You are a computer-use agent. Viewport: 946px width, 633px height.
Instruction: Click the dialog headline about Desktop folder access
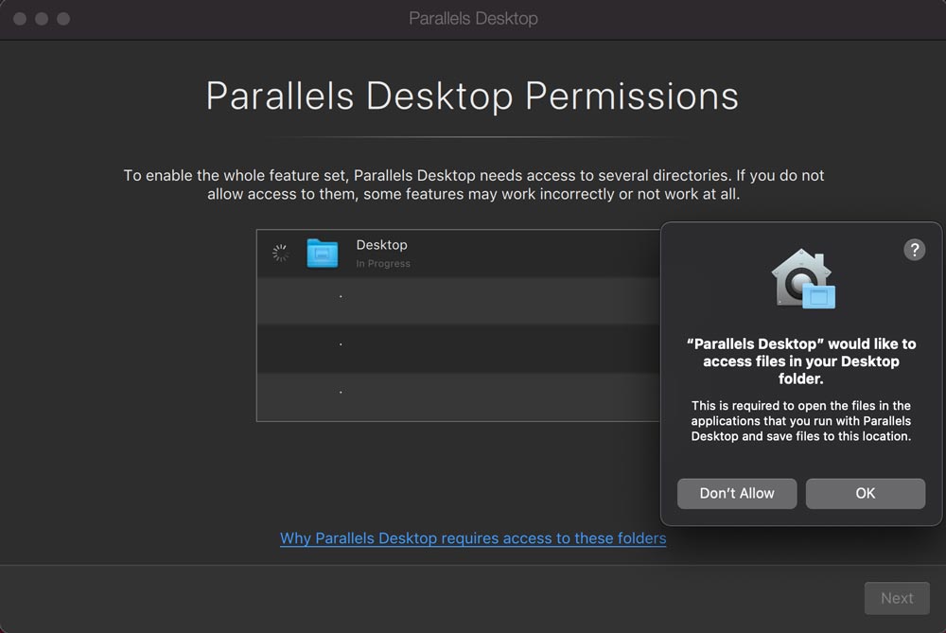(x=801, y=360)
